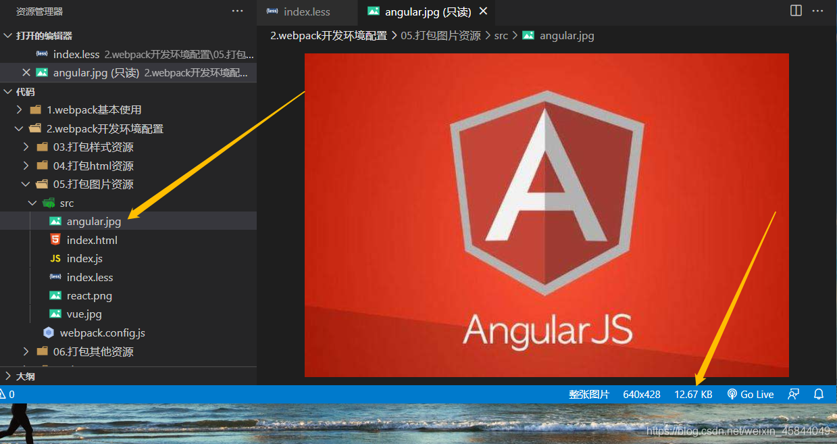Click the green src folder icon
The image size is (837, 444).
[49, 203]
